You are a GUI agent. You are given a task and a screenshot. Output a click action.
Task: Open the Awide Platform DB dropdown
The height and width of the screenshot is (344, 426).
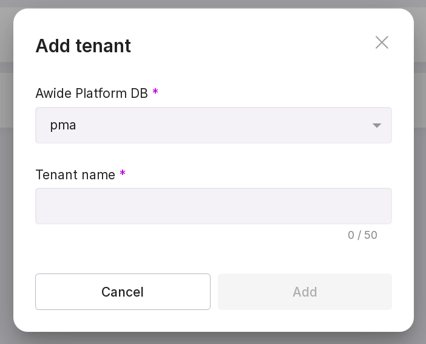[213, 125]
